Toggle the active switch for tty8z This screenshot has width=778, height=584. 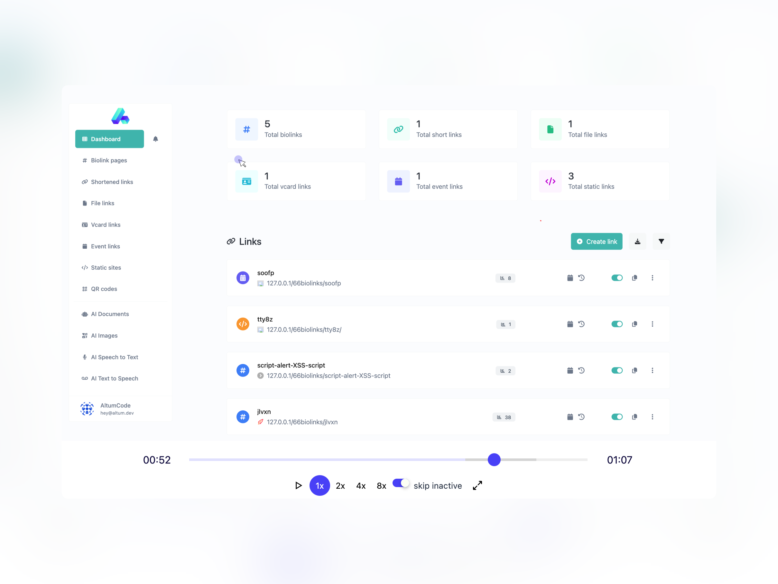tap(616, 324)
